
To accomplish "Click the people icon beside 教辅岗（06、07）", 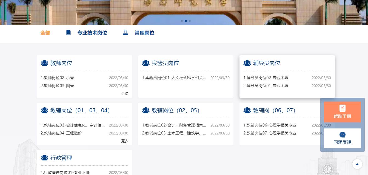I will point(247,110).
